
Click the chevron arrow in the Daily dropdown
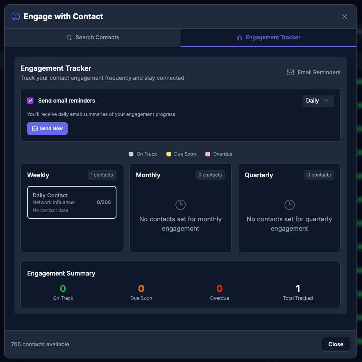[326, 101]
